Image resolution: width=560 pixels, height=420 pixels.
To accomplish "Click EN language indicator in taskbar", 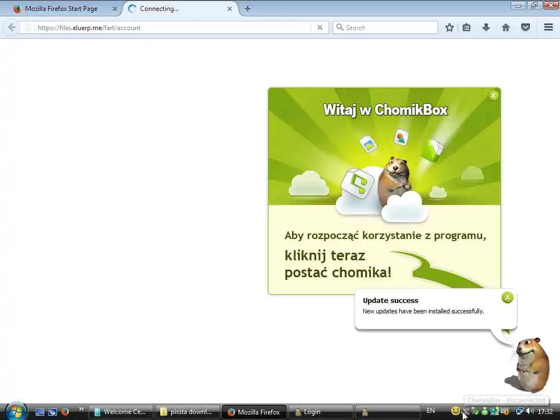I will (431, 411).
